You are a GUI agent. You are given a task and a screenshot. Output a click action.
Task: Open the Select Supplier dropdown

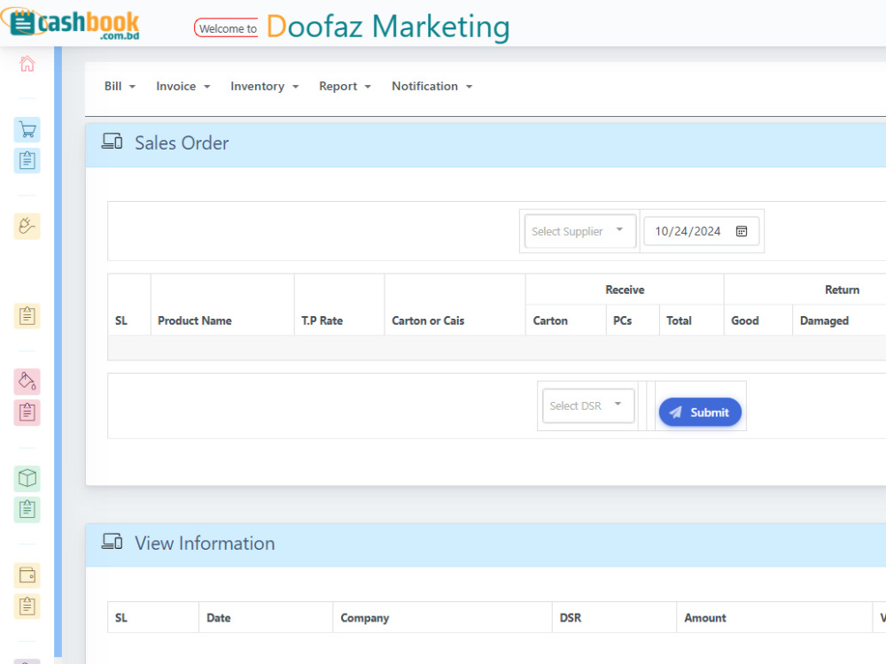[580, 231]
